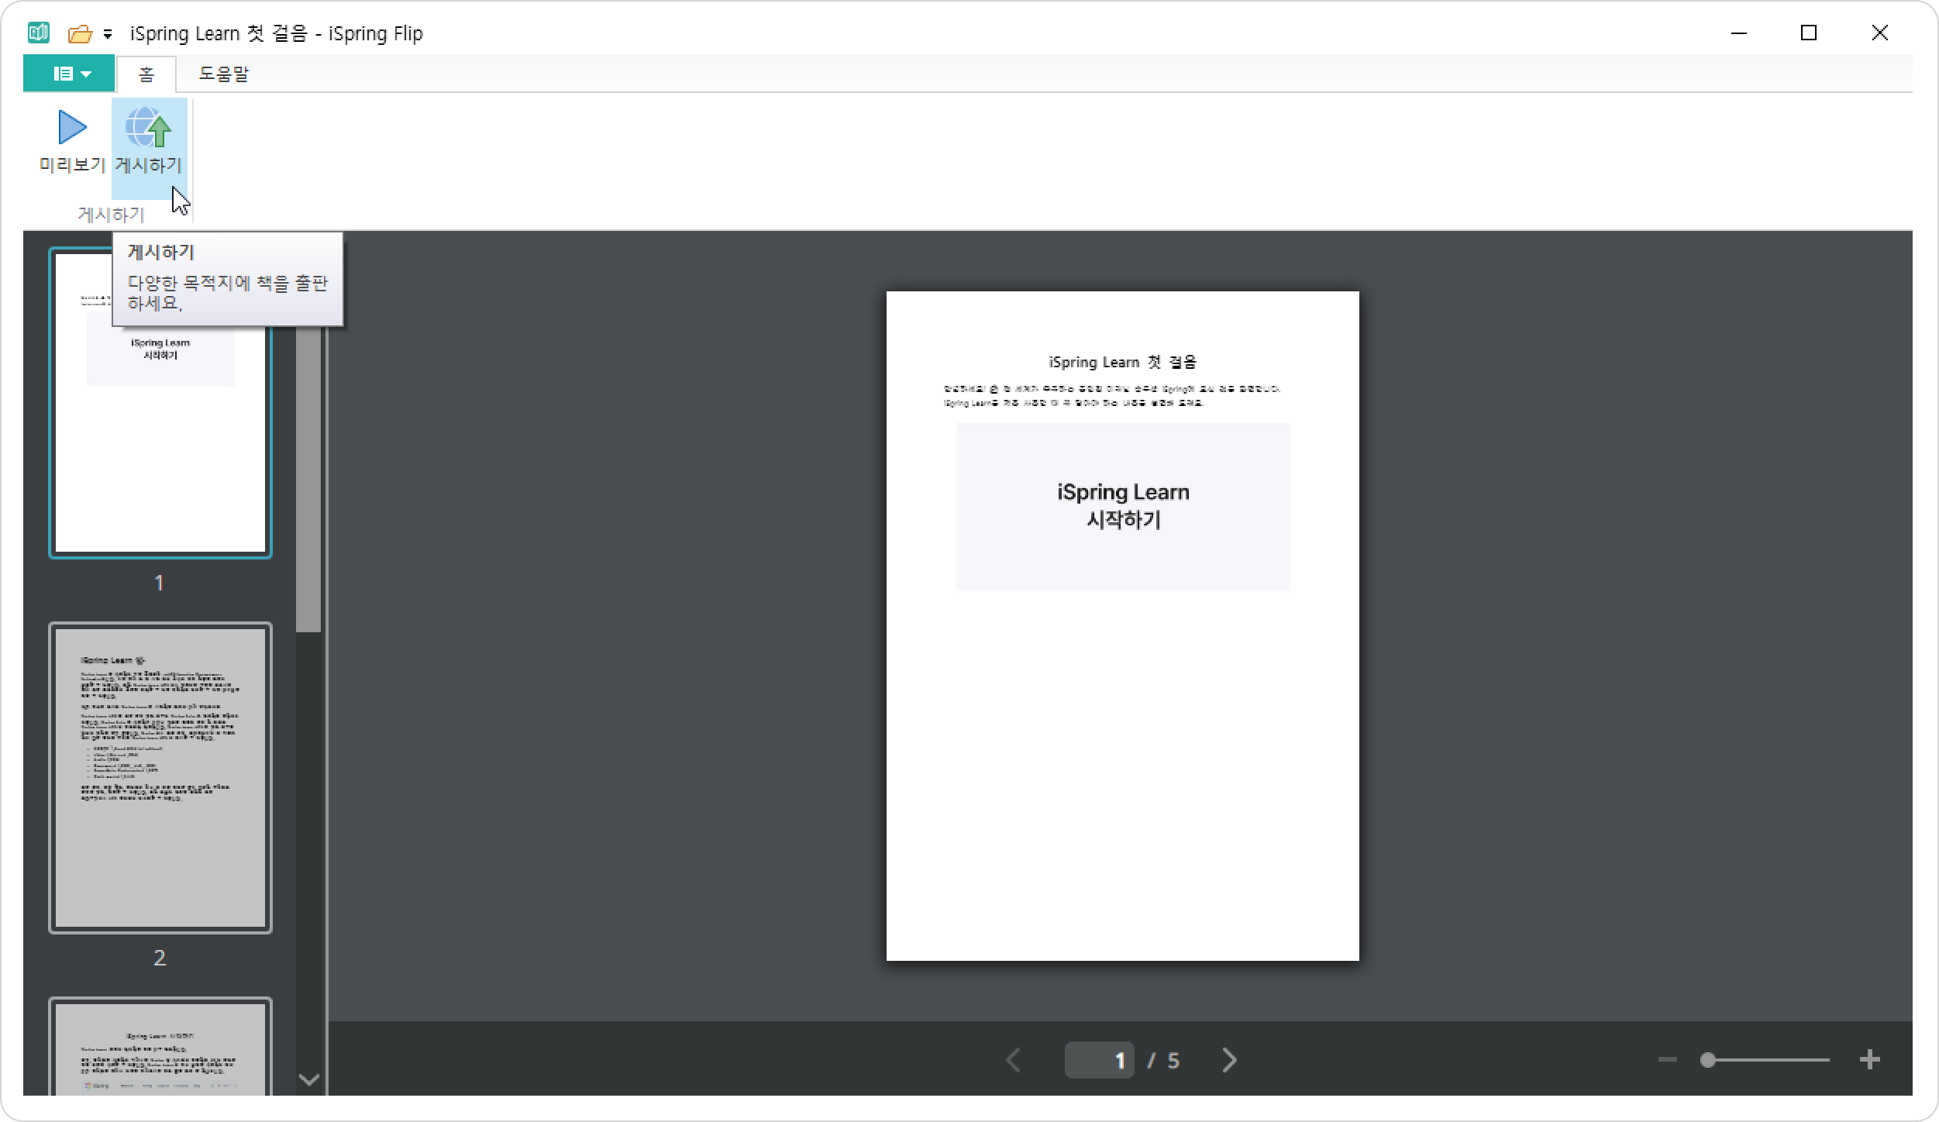Expand the quick access toolbar arrow
The image size is (1939, 1122).
click(108, 34)
